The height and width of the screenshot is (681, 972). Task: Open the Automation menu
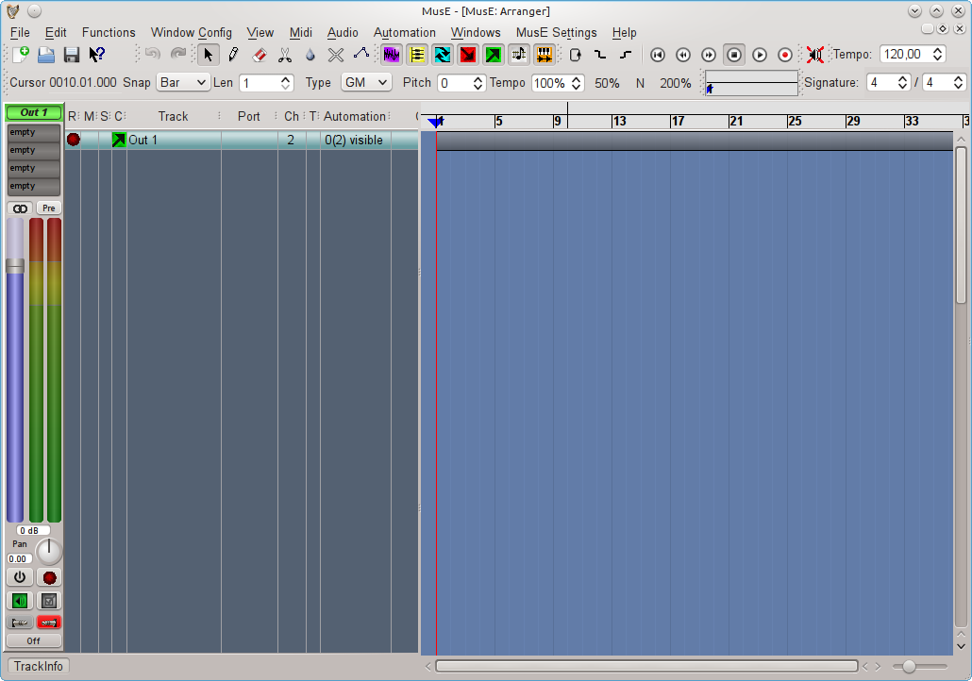tap(404, 32)
